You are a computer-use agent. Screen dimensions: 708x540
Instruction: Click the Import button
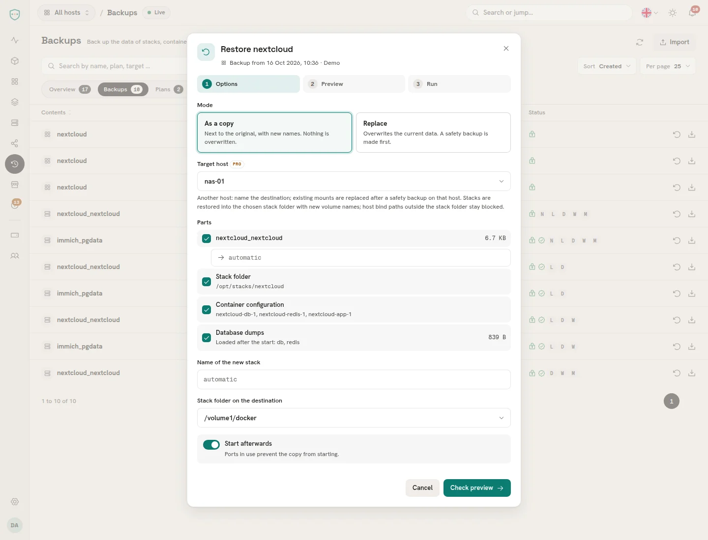(x=675, y=42)
